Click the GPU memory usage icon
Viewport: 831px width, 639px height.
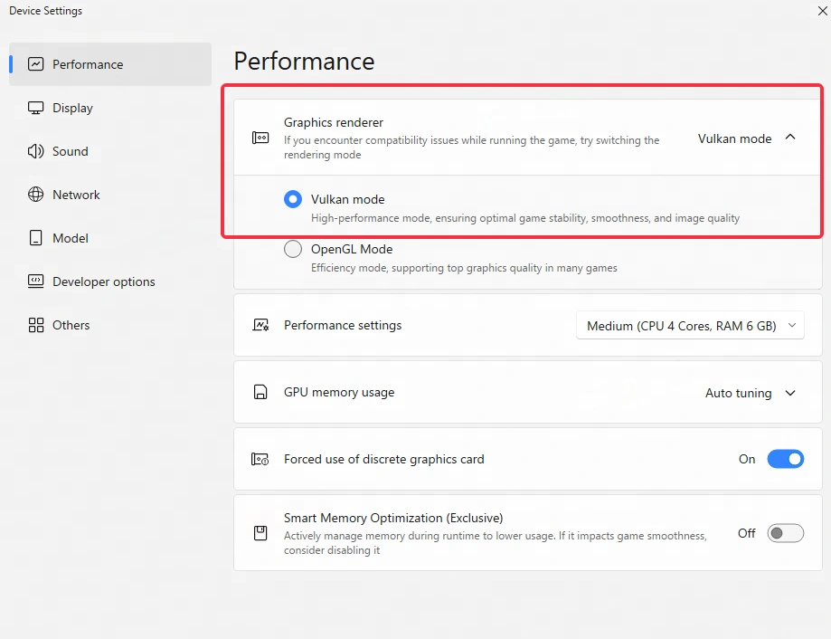[x=260, y=393]
